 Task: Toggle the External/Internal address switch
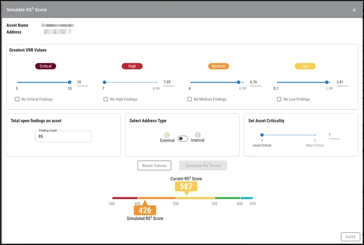pos(183,139)
